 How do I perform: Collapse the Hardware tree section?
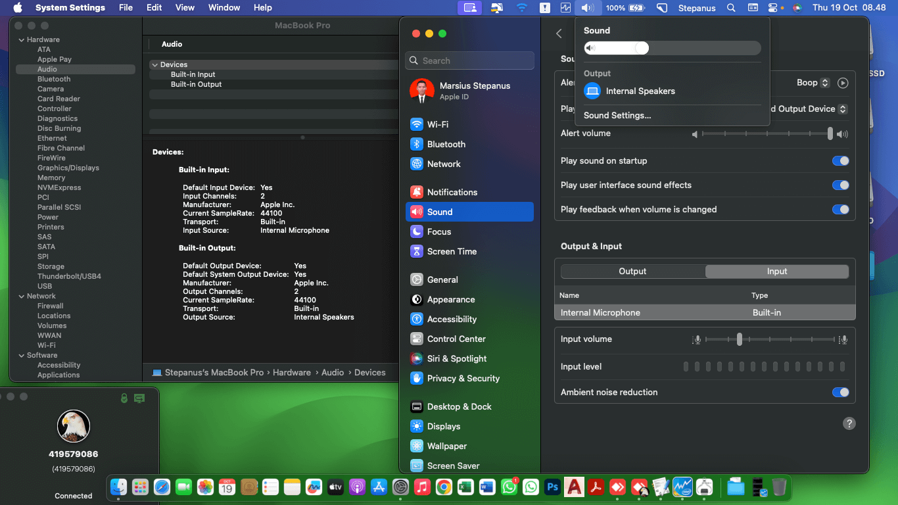[x=21, y=39]
